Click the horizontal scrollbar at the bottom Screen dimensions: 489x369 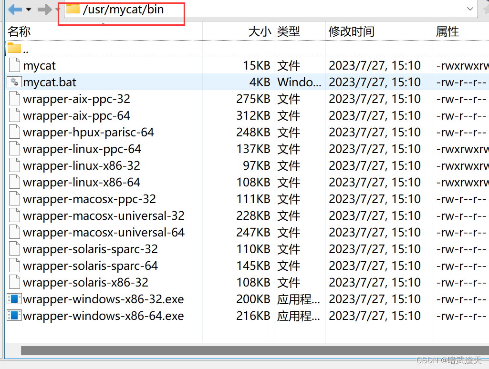[x=255, y=350]
